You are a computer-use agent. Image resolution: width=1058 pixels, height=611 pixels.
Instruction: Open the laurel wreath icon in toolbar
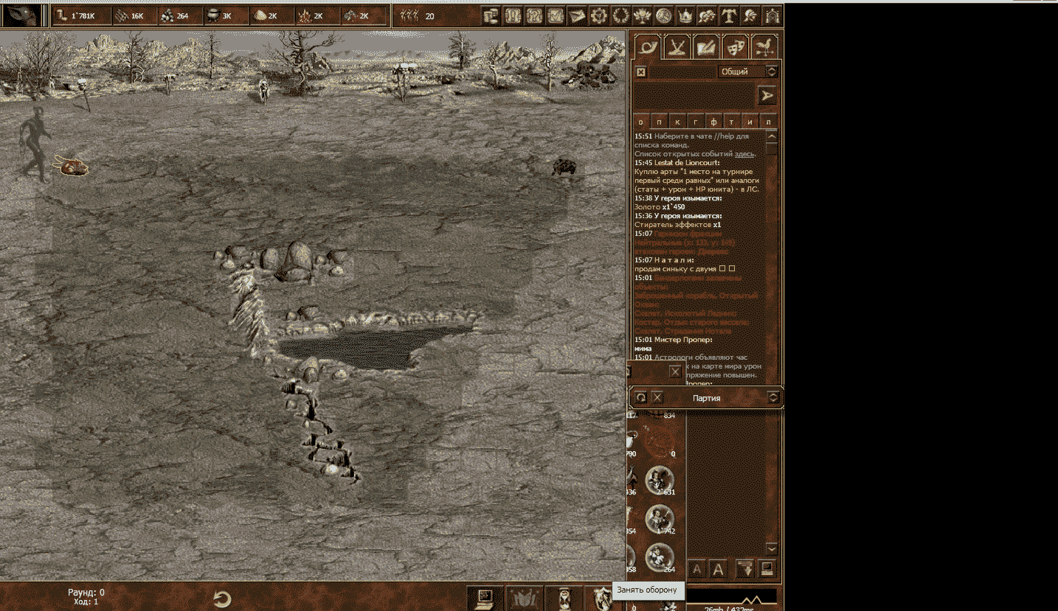coord(620,15)
